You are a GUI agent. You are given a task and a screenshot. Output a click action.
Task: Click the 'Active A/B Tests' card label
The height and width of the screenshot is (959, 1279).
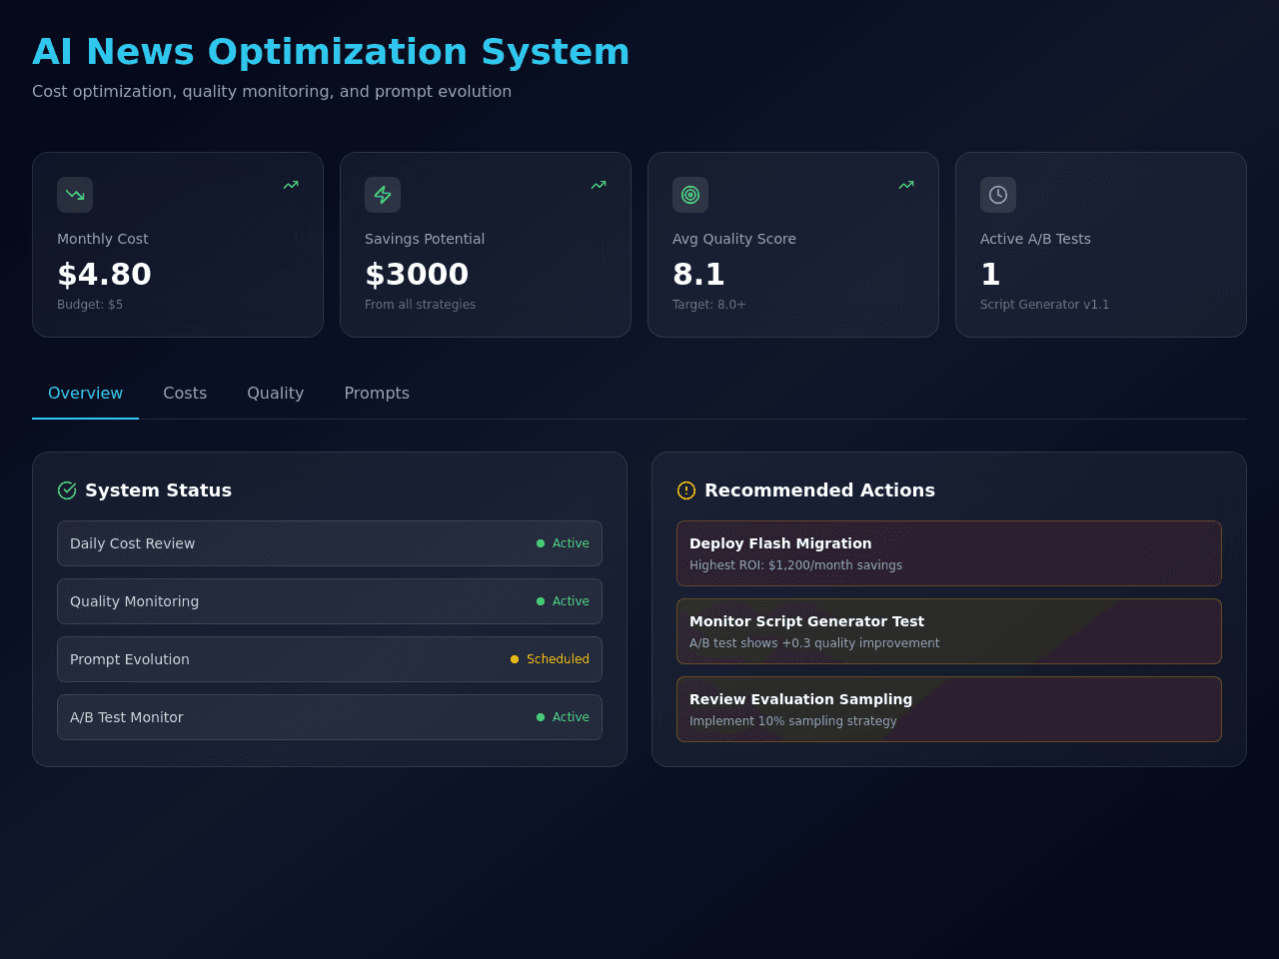point(1035,239)
